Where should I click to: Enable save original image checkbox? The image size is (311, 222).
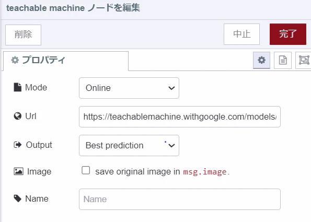tap(86, 170)
